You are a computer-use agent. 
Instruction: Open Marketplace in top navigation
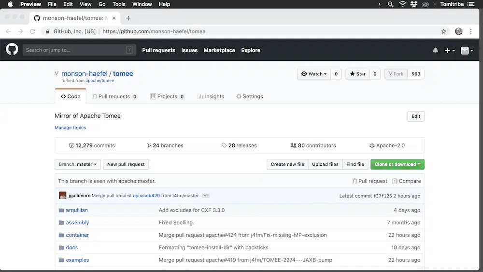219,50
